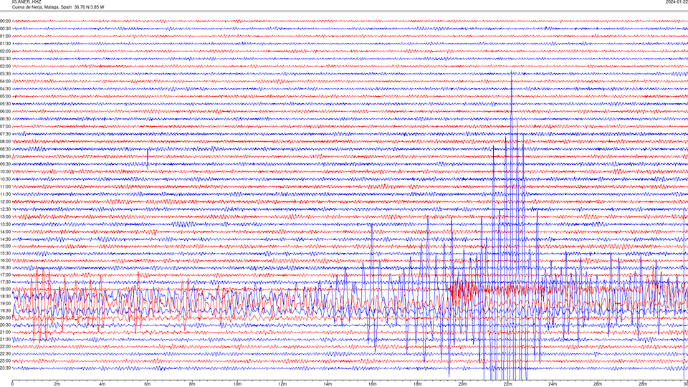Click the '13:30' time row label
This screenshot has width=688, height=387.
(x=5, y=224)
